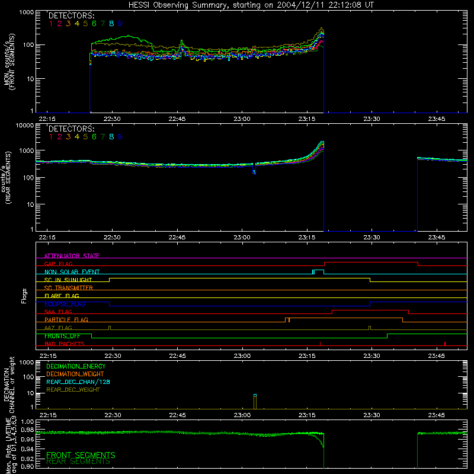Viewport: 474px width, 474px height.
Task: Click the FRONT SEGMENTS livetime legend label
Action: (x=81, y=455)
